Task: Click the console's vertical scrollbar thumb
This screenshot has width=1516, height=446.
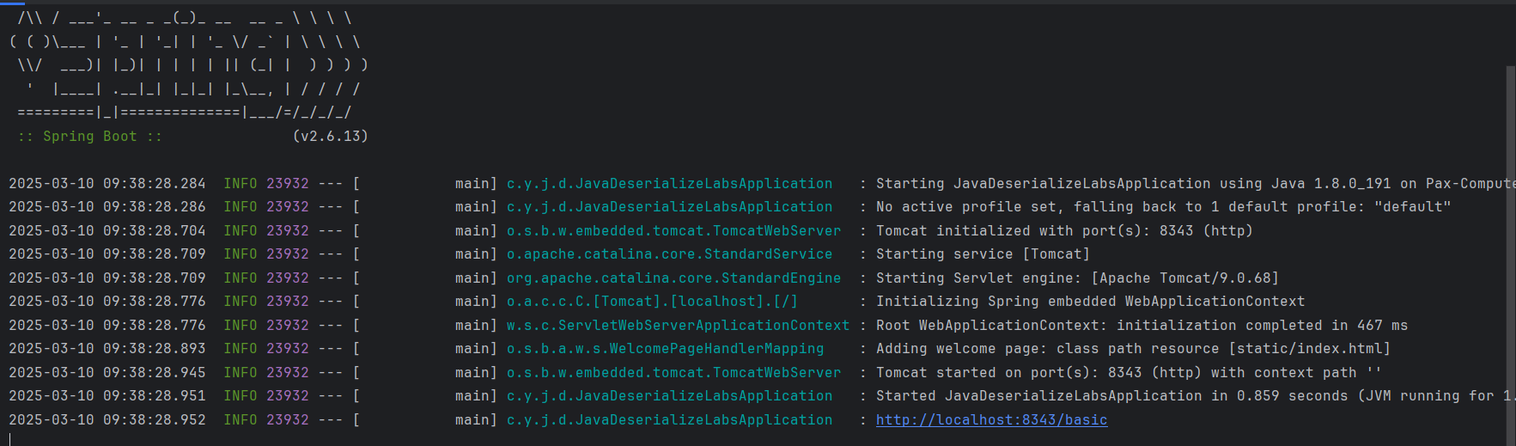Action: coord(1511,256)
